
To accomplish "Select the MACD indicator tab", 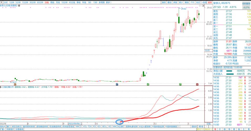I will pyautogui.click(x=78, y=126).
